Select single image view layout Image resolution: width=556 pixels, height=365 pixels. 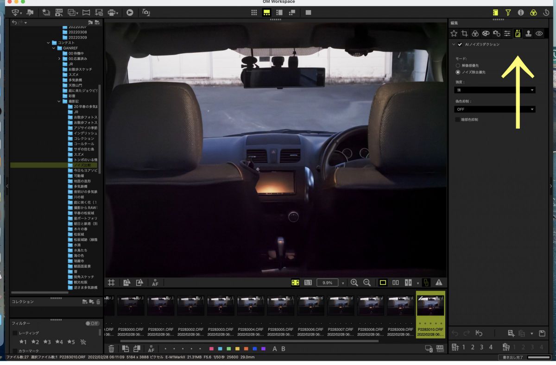pos(383,283)
